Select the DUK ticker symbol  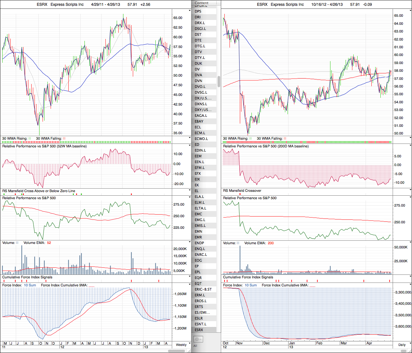click(x=198, y=63)
